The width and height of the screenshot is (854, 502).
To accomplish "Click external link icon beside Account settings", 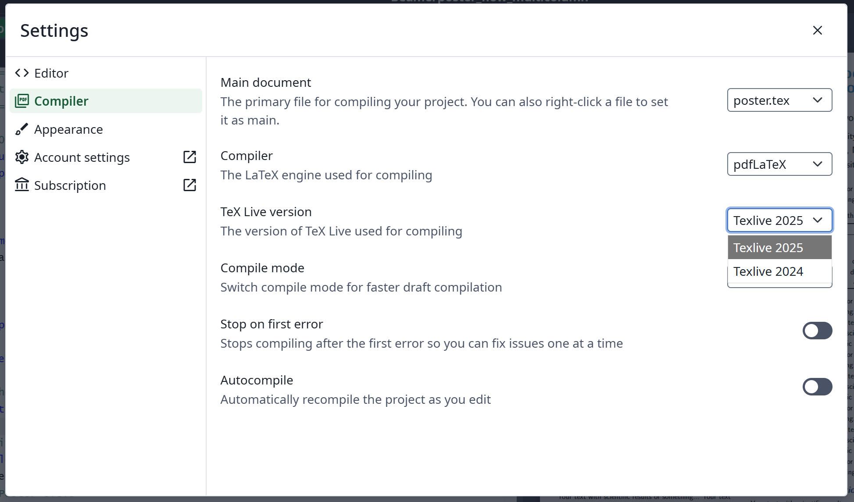I will tap(189, 157).
